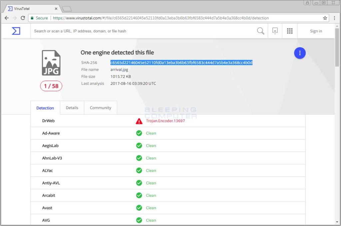Screen dimensions: 341x226
Task: Select the VirusTotal browser tab
Action: 32,9
